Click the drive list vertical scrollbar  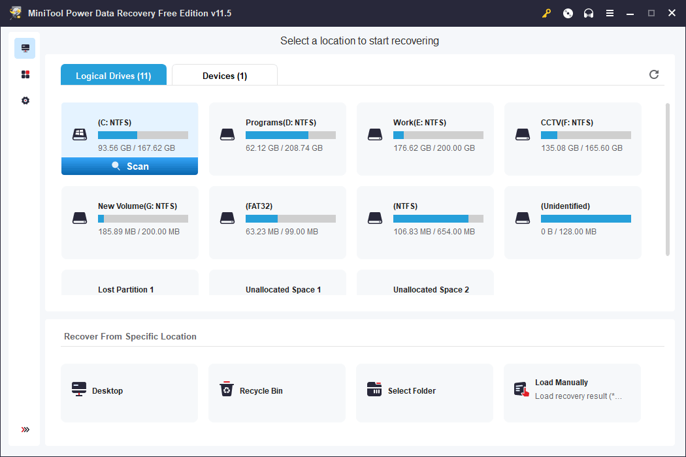(667, 179)
